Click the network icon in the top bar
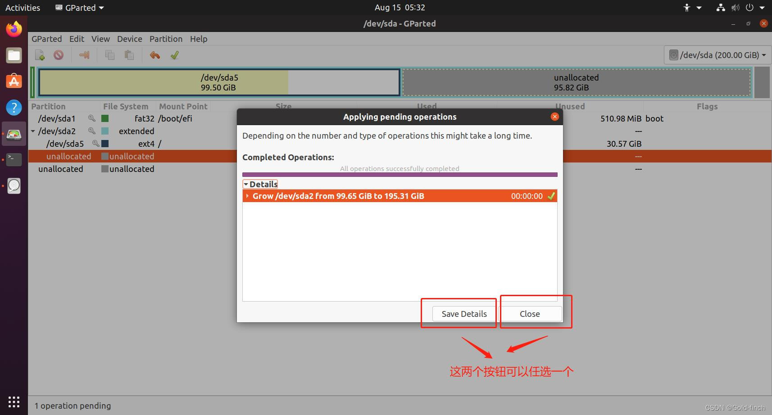The width and height of the screenshot is (772, 415). tap(721, 8)
